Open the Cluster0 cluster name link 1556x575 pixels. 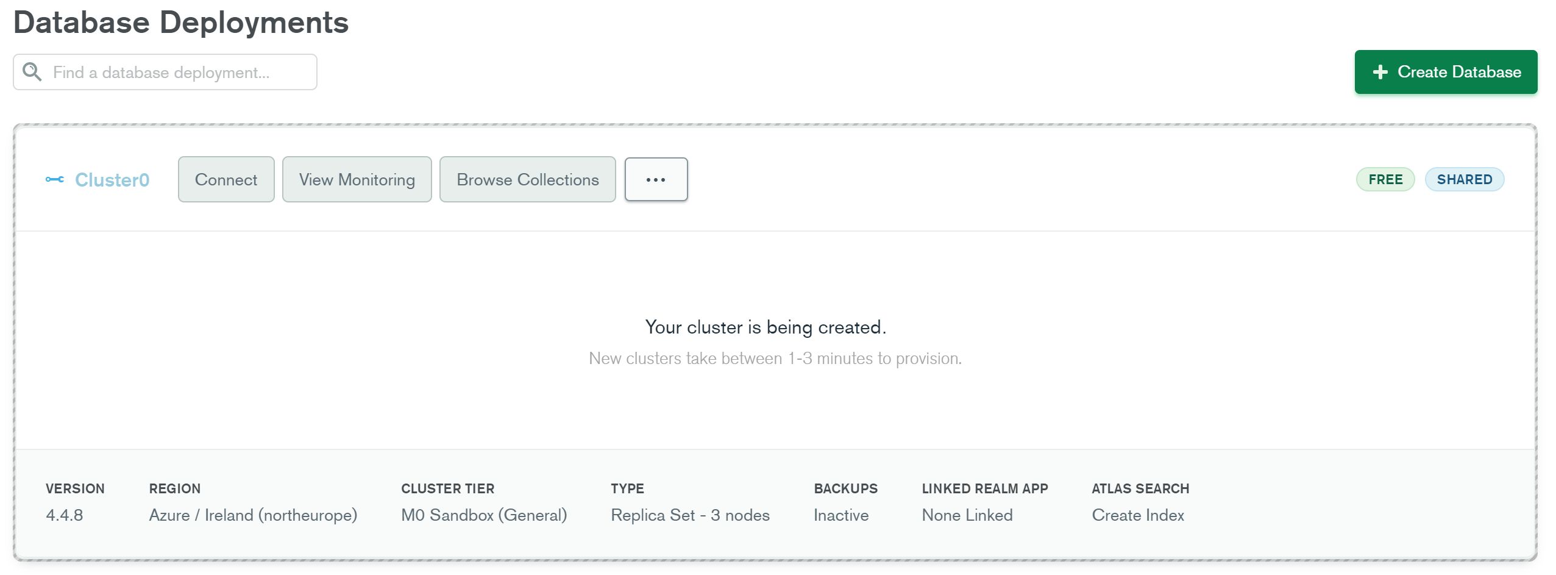tap(112, 180)
